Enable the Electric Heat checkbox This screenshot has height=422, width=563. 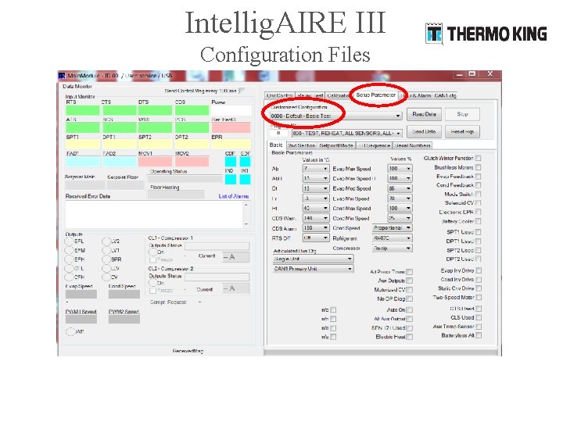pyautogui.click(x=410, y=337)
